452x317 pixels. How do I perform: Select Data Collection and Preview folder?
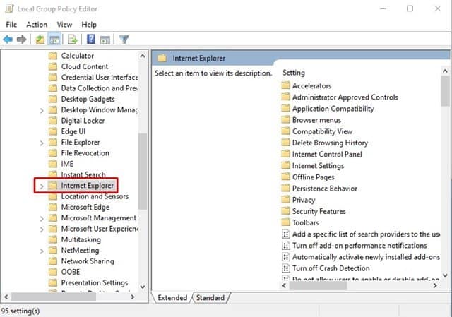tap(99, 88)
